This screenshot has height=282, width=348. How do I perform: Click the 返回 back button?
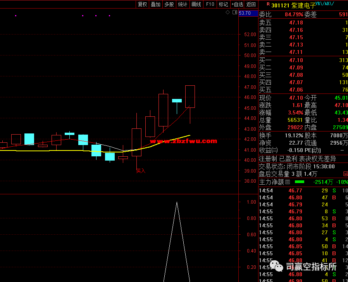click(x=251, y=4)
